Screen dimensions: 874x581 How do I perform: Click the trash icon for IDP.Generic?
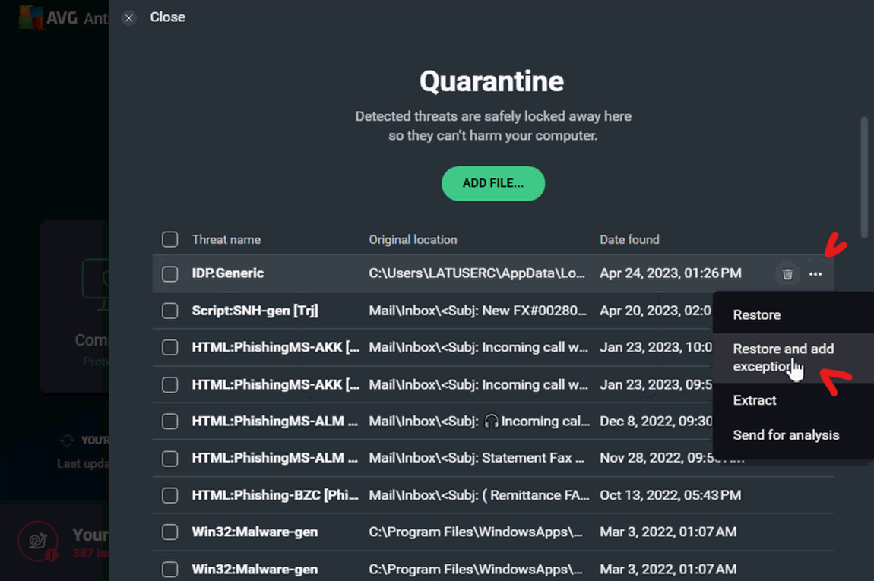(787, 273)
